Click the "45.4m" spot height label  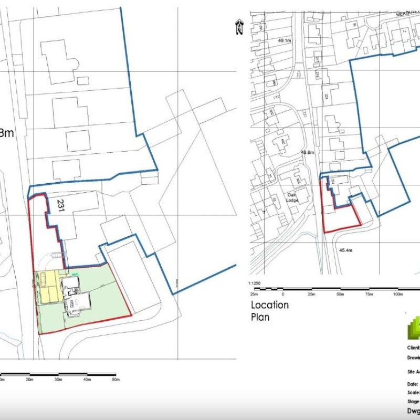[345, 250]
